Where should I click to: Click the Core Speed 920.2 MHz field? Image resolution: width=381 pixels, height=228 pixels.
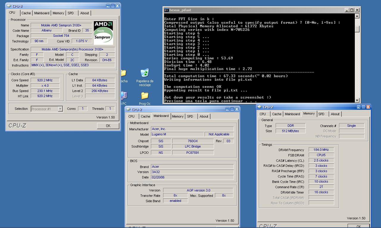(45, 80)
